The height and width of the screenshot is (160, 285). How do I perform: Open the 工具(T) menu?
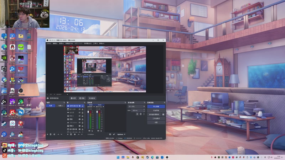point(95,43)
